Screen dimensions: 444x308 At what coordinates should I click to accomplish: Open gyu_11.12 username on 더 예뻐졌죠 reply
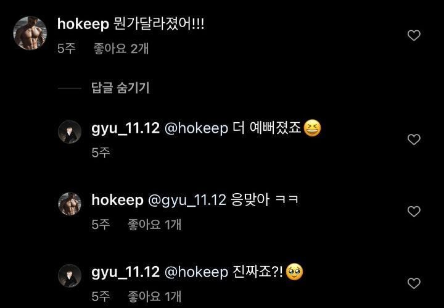[125, 128]
